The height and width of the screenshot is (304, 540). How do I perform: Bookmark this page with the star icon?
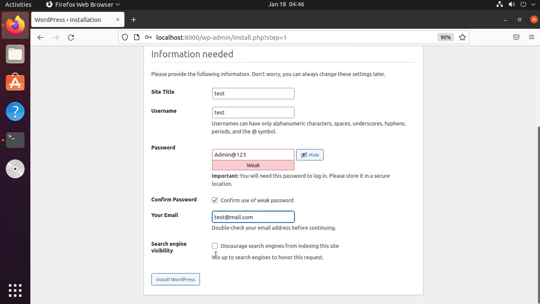(462, 37)
